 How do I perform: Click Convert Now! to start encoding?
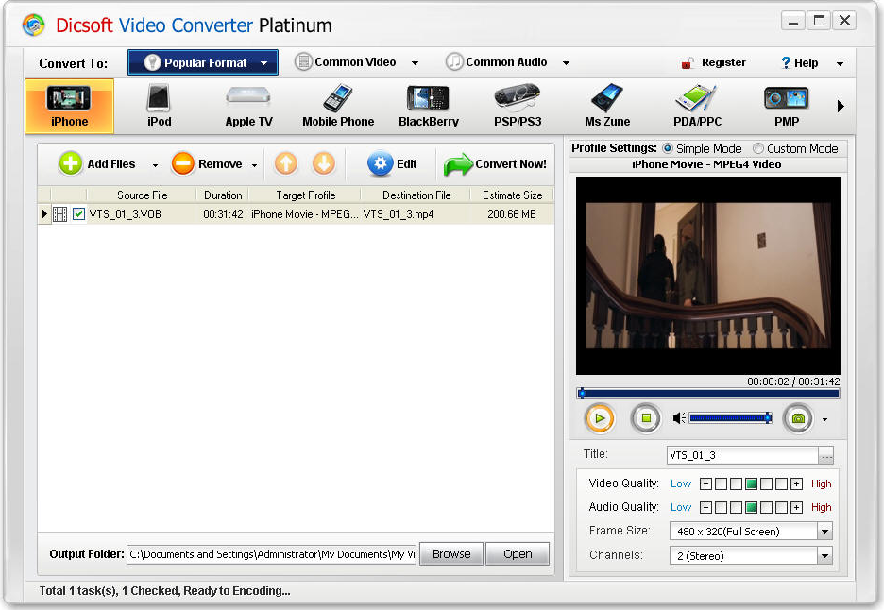[497, 164]
